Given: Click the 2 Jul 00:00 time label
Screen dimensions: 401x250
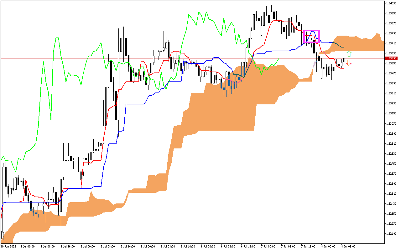Looking at the screenshot, I should (x=87, y=246).
